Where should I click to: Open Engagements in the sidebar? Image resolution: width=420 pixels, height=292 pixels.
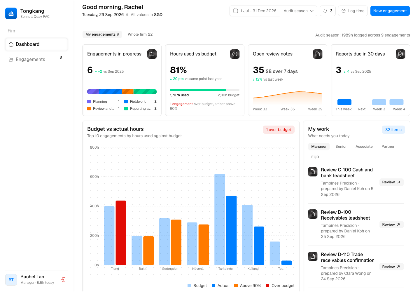(36, 60)
